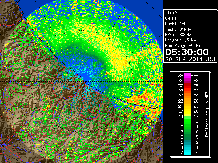Select the 'Task: OYAMA' line
This screenshot has width=218, height=163.
point(178,29)
